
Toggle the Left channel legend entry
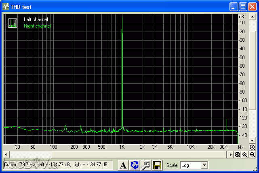(x=36, y=19)
